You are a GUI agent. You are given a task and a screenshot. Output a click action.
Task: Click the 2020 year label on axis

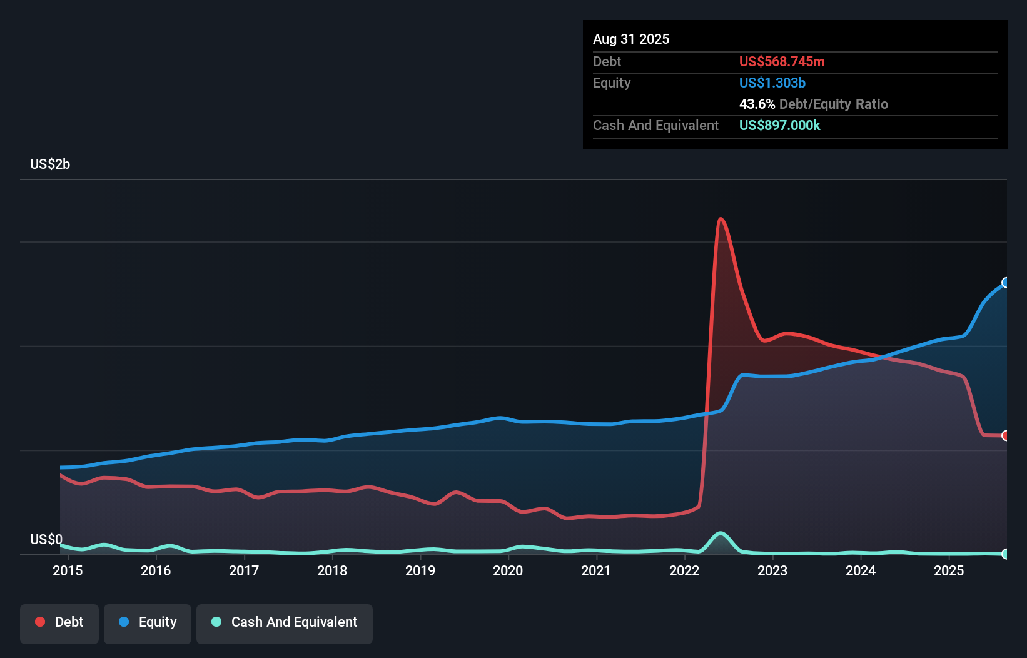(x=508, y=570)
